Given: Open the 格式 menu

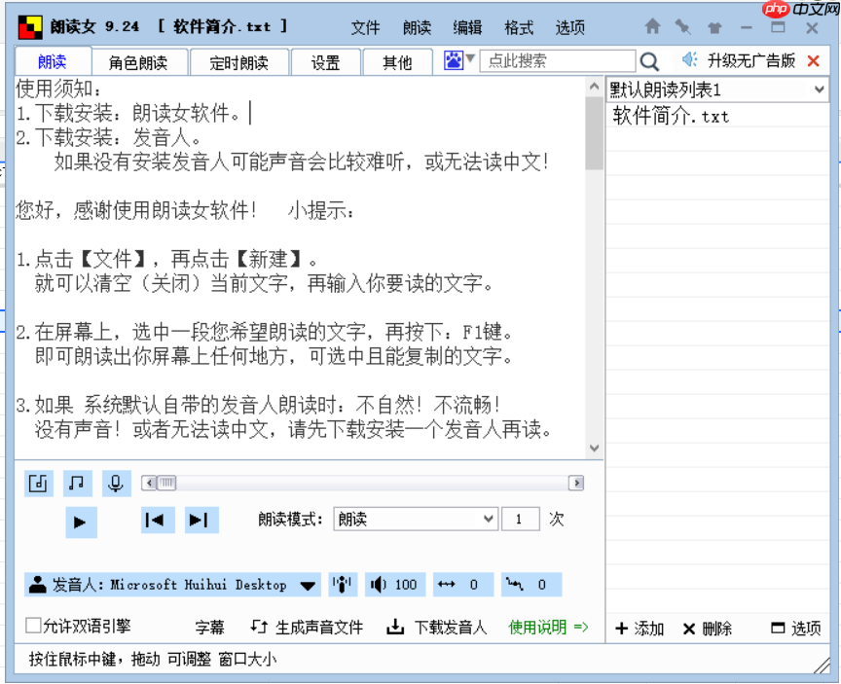Looking at the screenshot, I should 518,27.
